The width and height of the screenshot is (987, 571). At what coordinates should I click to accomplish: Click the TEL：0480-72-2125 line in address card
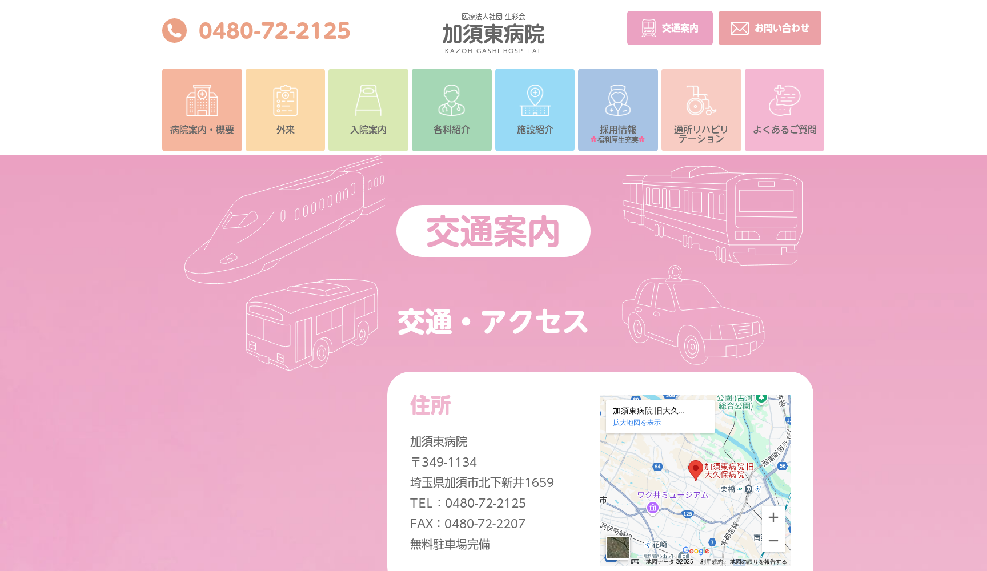pos(468,503)
